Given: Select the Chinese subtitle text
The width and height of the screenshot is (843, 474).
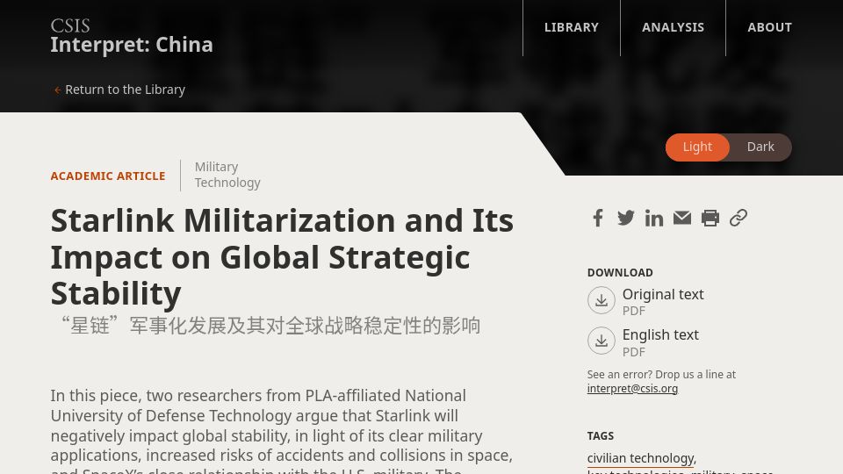Looking at the screenshot, I should click(x=270, y=326).
